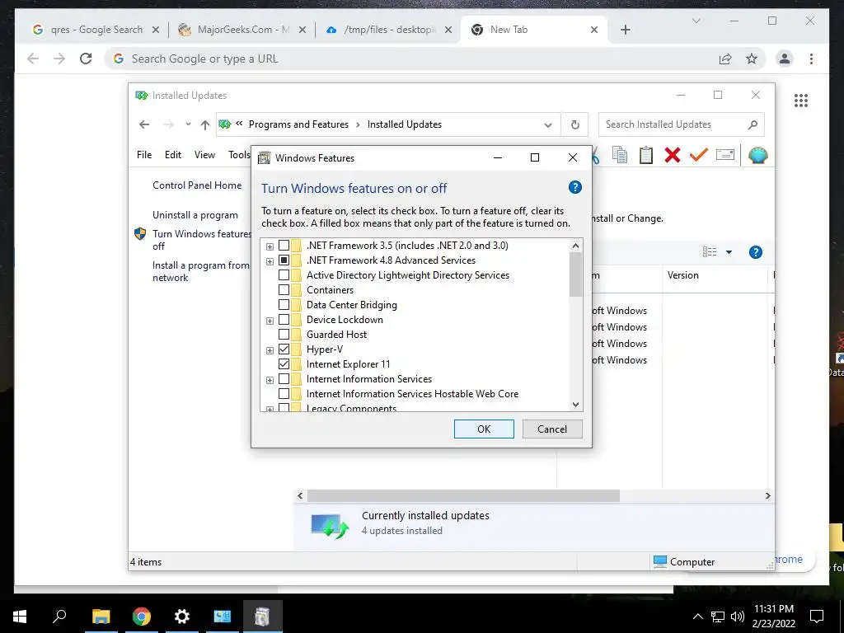Expand .NET Framework 4.8 Advanced Services node

(270, 261)
